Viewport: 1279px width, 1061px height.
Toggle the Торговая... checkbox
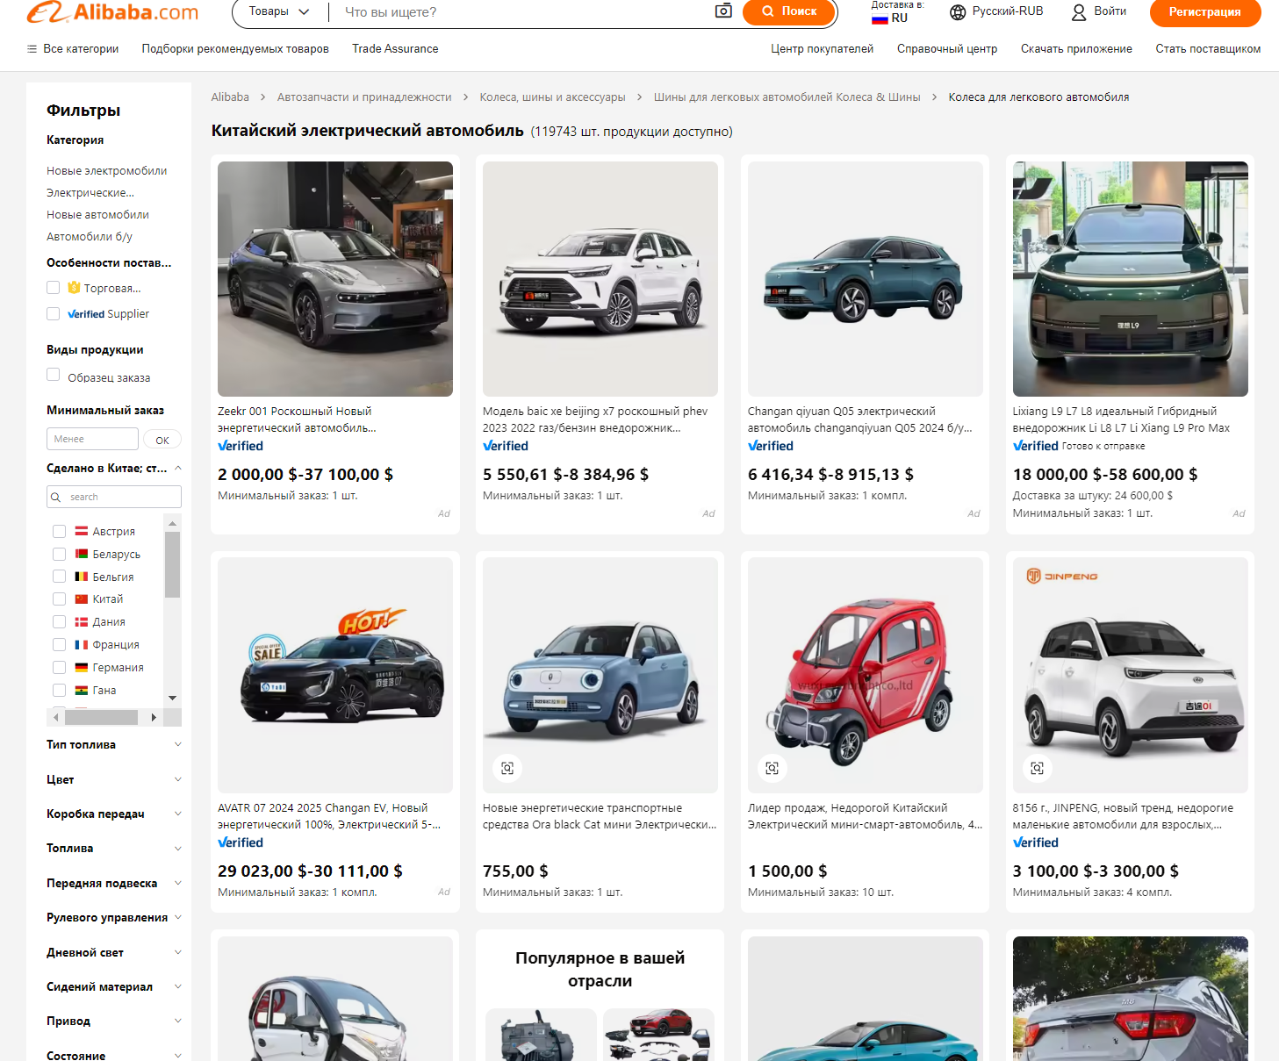(x=54, y=288)
